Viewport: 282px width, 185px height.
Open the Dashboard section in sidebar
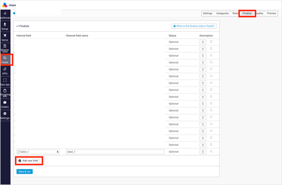(5, 15)
